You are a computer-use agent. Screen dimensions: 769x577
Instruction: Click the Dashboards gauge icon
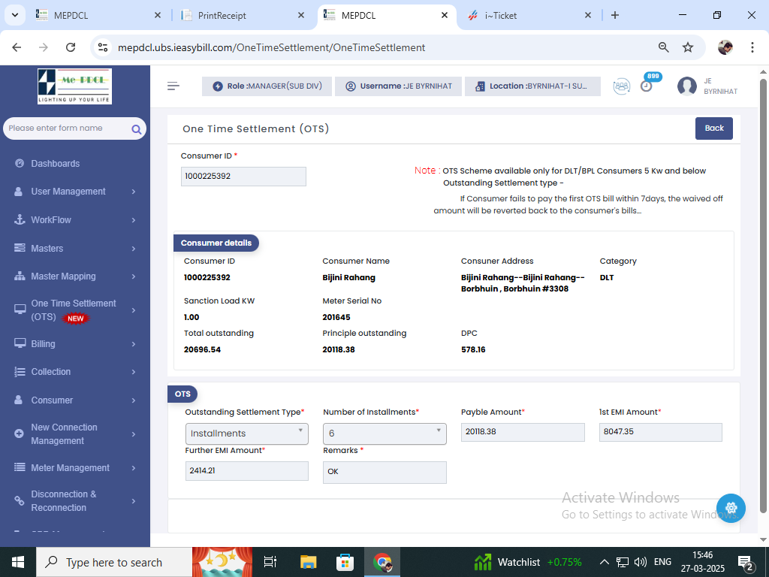pos(20,163)
